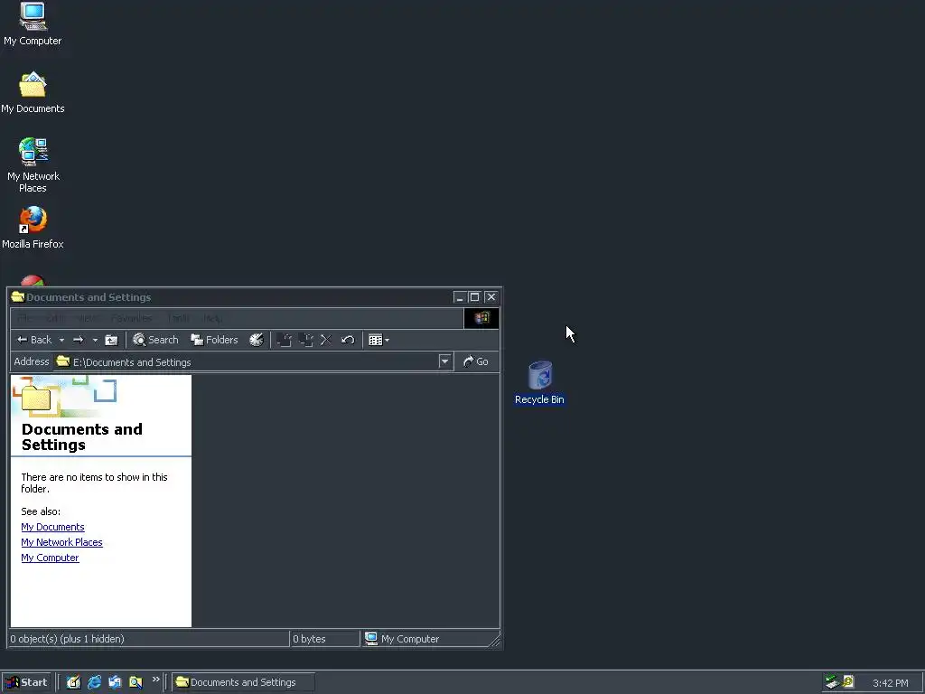Screen dimensions: 925x694
Task: Open the Edit menu
Action: pos(54,318)
